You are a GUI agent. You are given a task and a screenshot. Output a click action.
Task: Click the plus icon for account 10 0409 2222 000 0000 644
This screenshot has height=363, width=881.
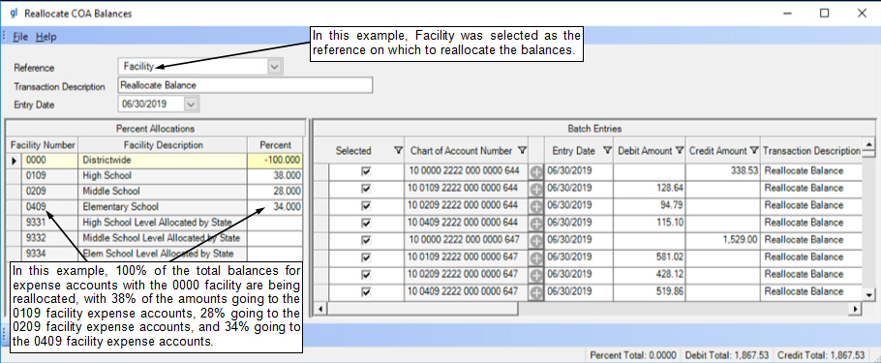pos(536,224)
